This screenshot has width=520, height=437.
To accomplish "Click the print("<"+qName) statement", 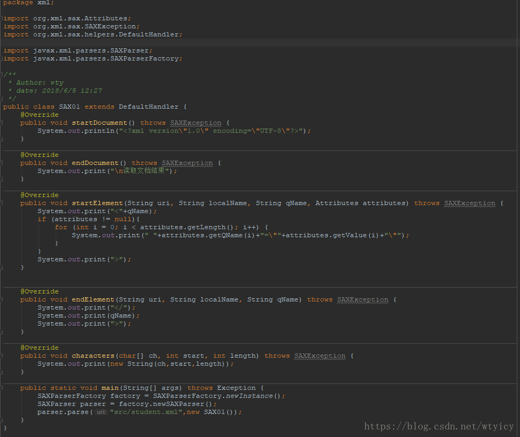I will pyautogui.click(x=97, y=211).
